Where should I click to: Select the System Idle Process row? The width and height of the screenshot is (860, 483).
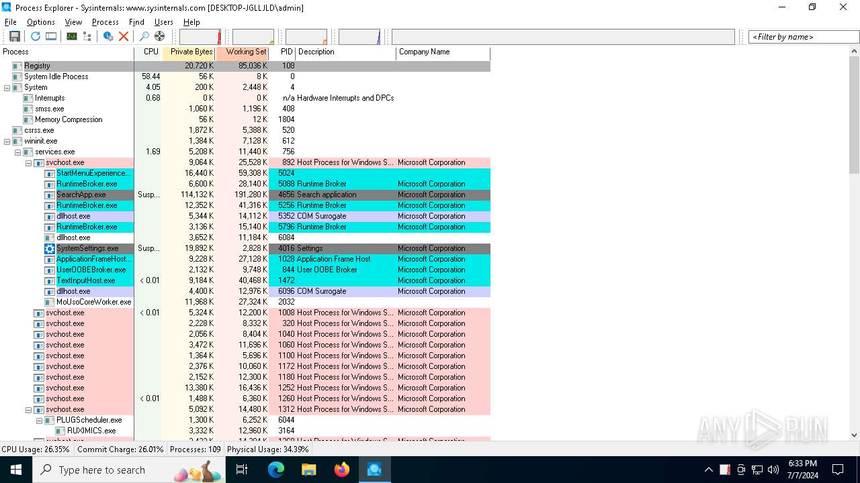pos(245,76)
